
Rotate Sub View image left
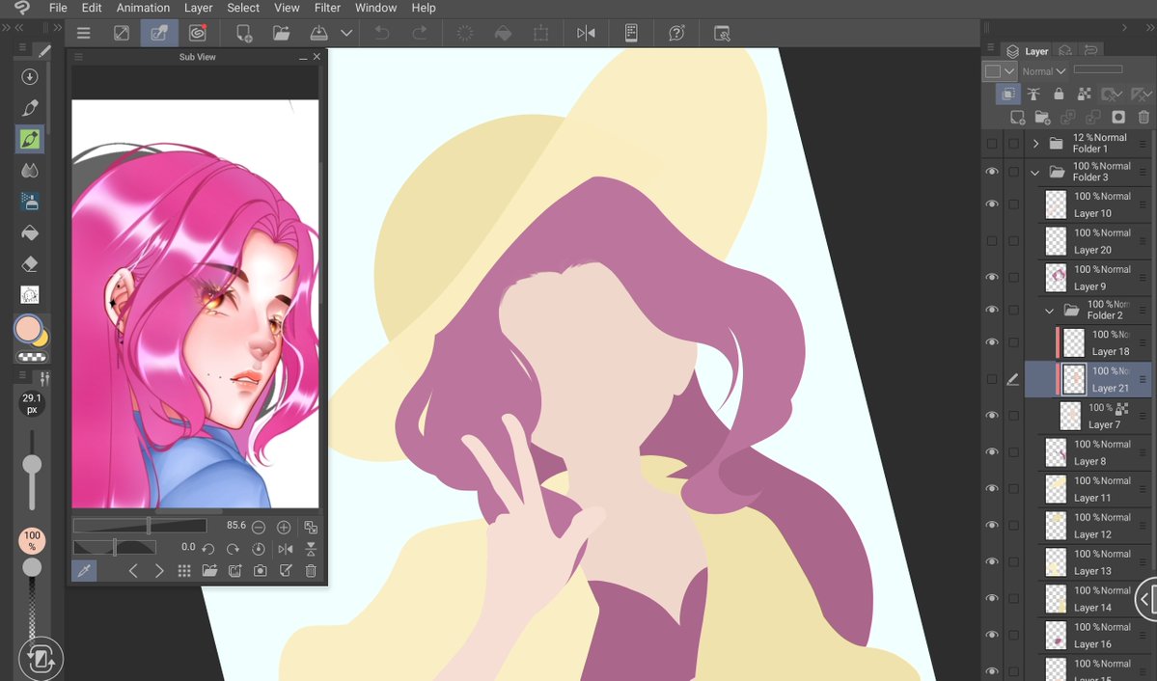tap(208, 549)
